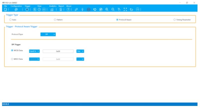Open the Trigger menu
This screenshot has width=200, height=108.
(x=27, y=6)
